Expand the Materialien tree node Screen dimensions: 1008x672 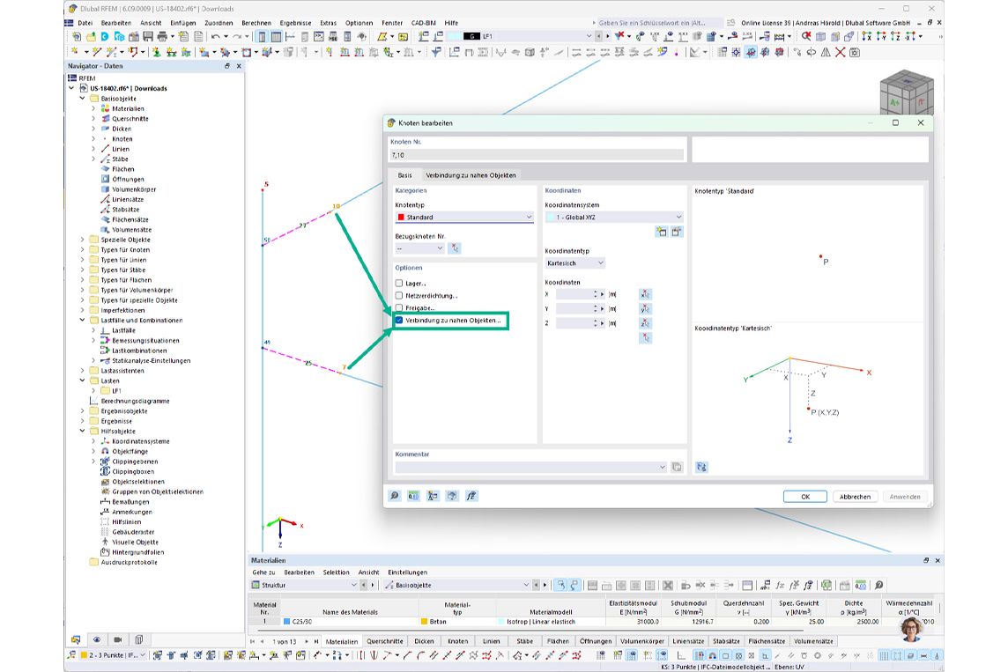(93, 108)
